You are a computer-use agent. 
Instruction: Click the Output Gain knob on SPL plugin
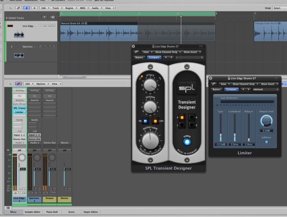pyautogui.click(x=151, y=141)
